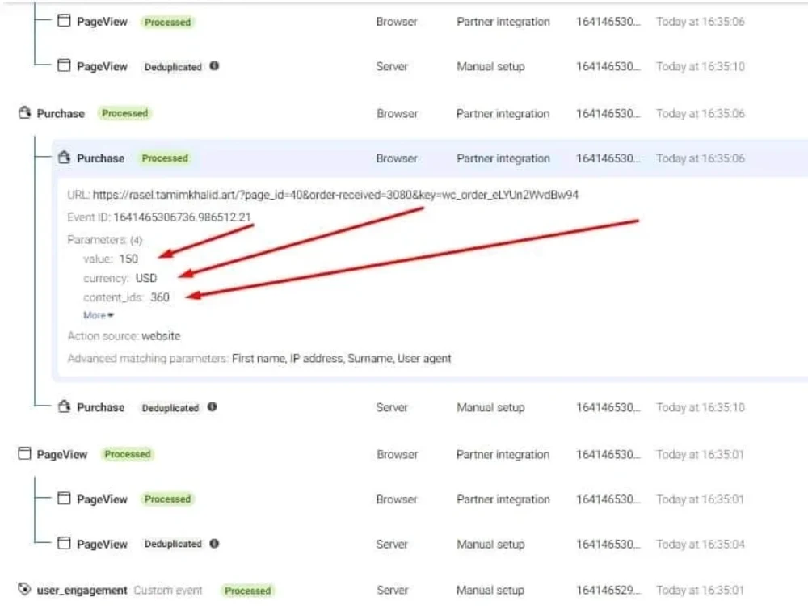Click Manual setup in user_engagement row
This screenshot has width=808, height=606.
click(x=490, y=590)
